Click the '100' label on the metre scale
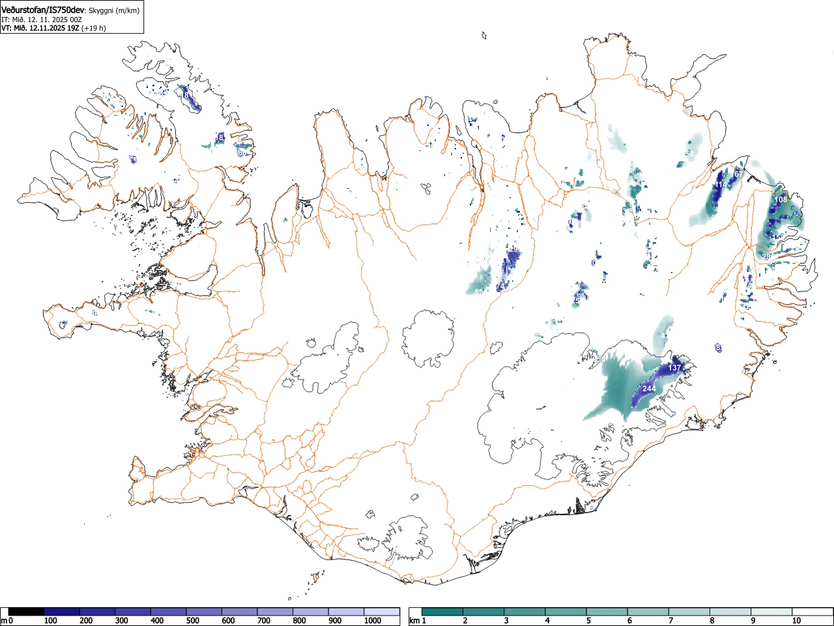The height and width of the screenshot is (626, 834). tap(50, 621)
